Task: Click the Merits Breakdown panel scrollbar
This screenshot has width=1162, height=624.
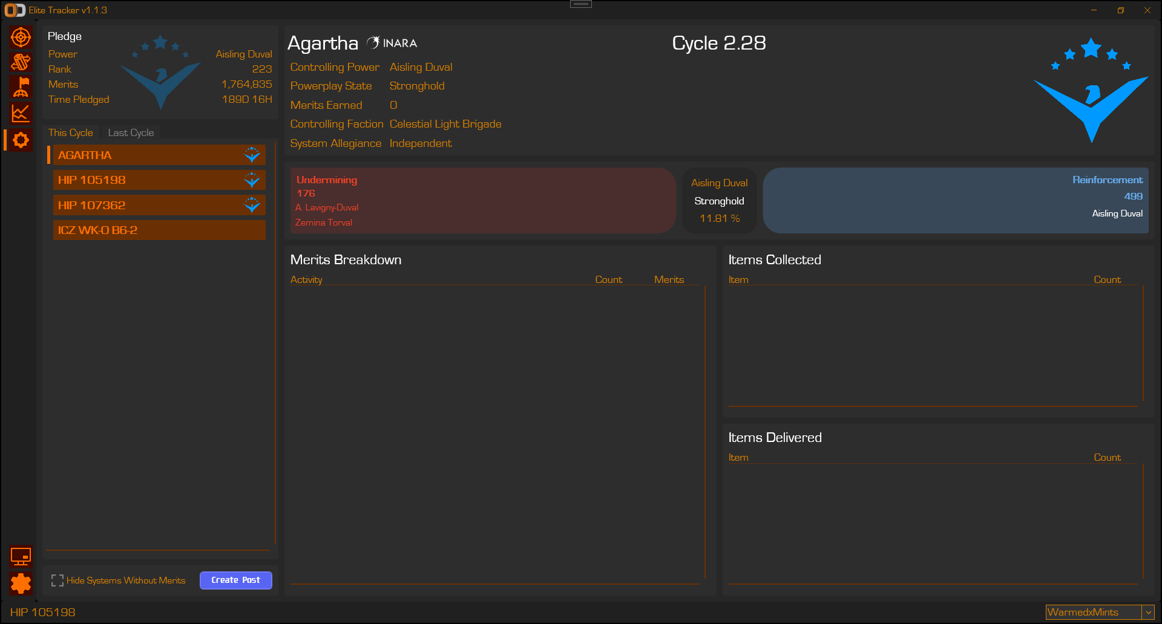Action: click(705, 432)
